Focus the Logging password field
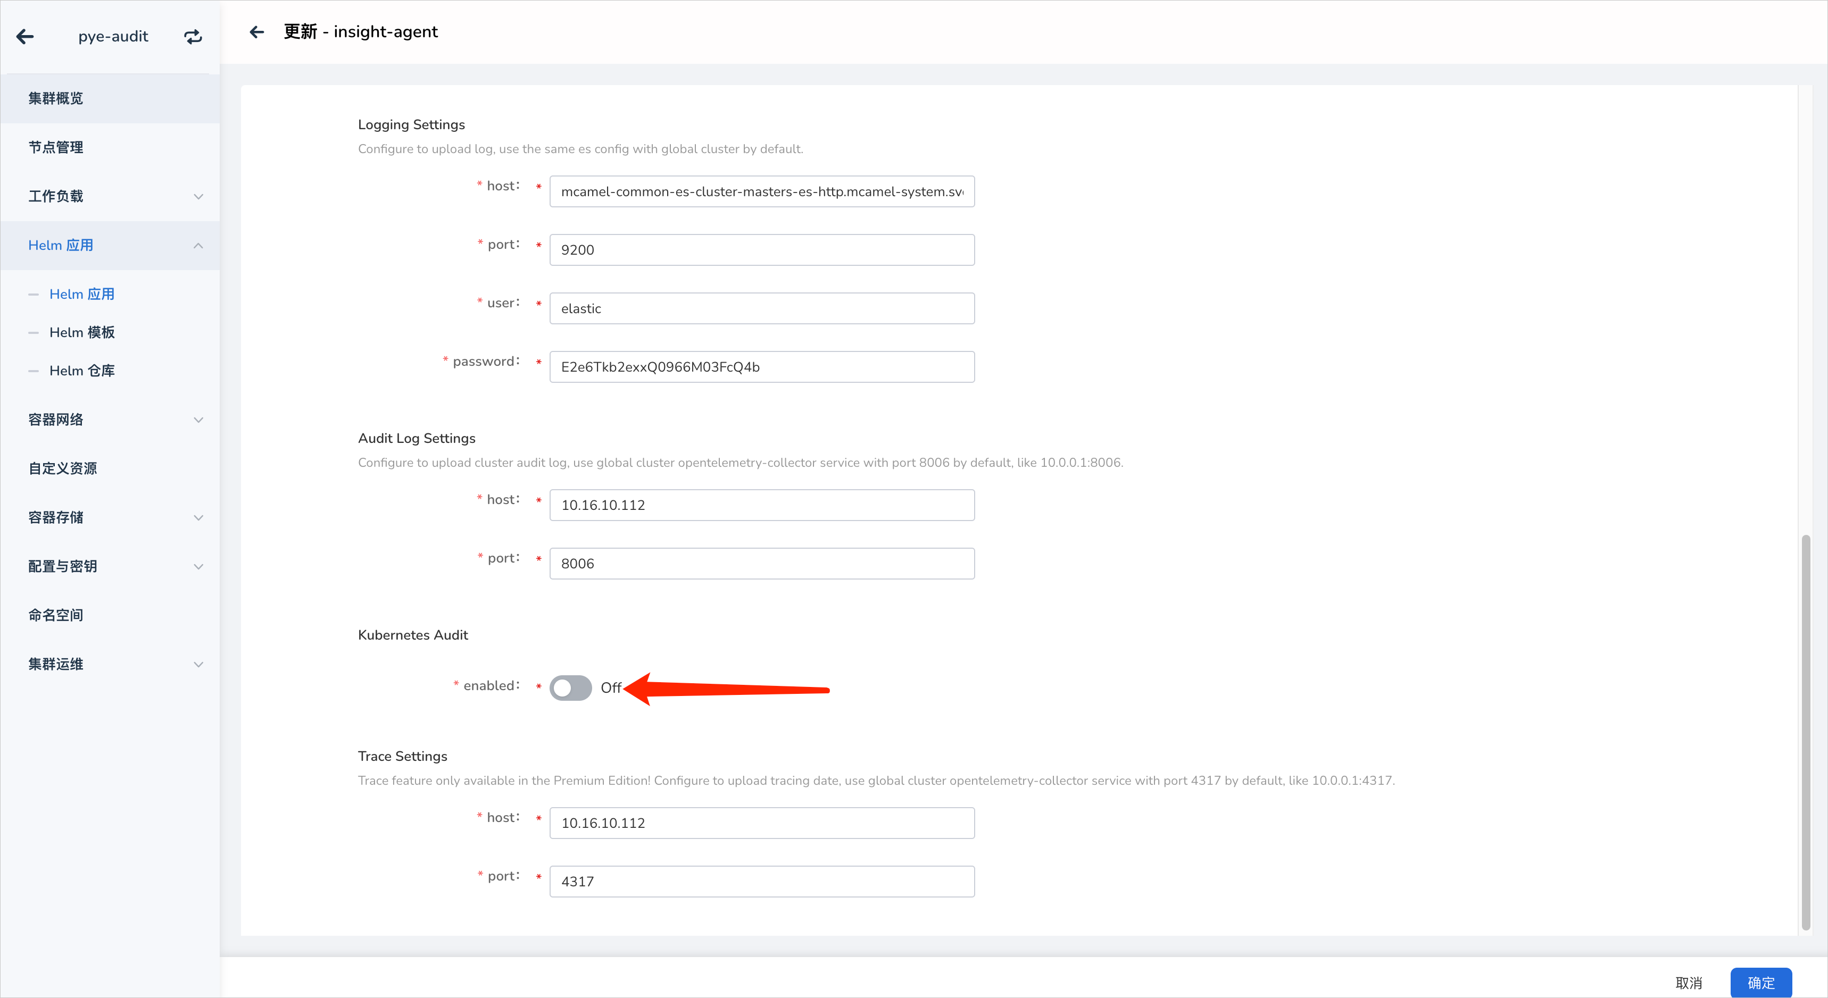 (x=761, y=367)
